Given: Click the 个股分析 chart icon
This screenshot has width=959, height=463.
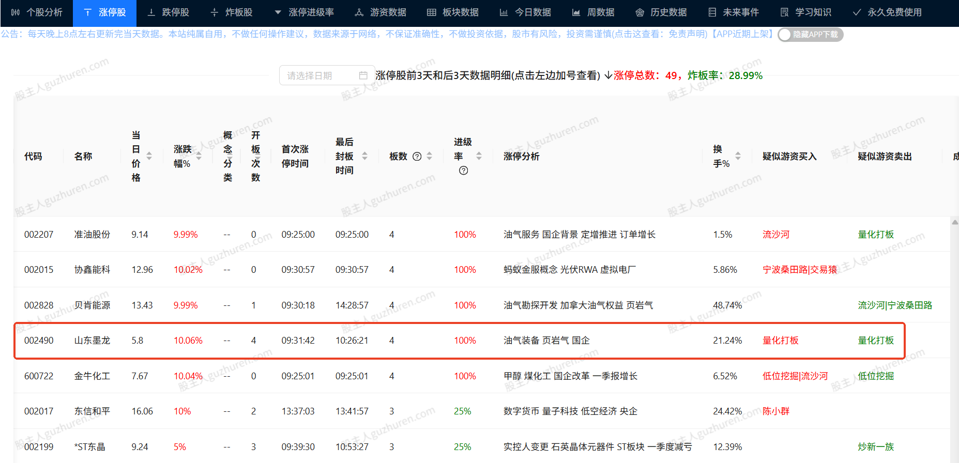Looking at the screenshot, I should 16,12.
